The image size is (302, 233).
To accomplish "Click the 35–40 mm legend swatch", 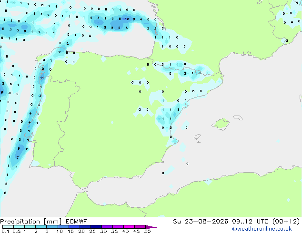I will (118, 227).
